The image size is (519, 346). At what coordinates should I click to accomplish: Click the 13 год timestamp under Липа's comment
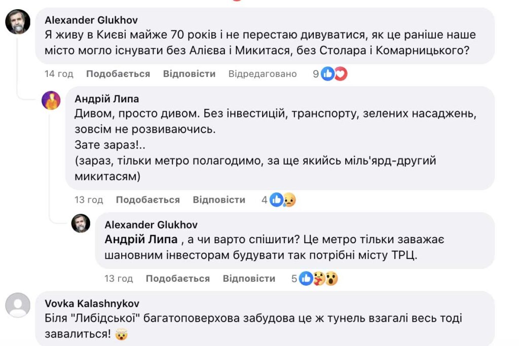pyautogui.click(x=89, y=200)
